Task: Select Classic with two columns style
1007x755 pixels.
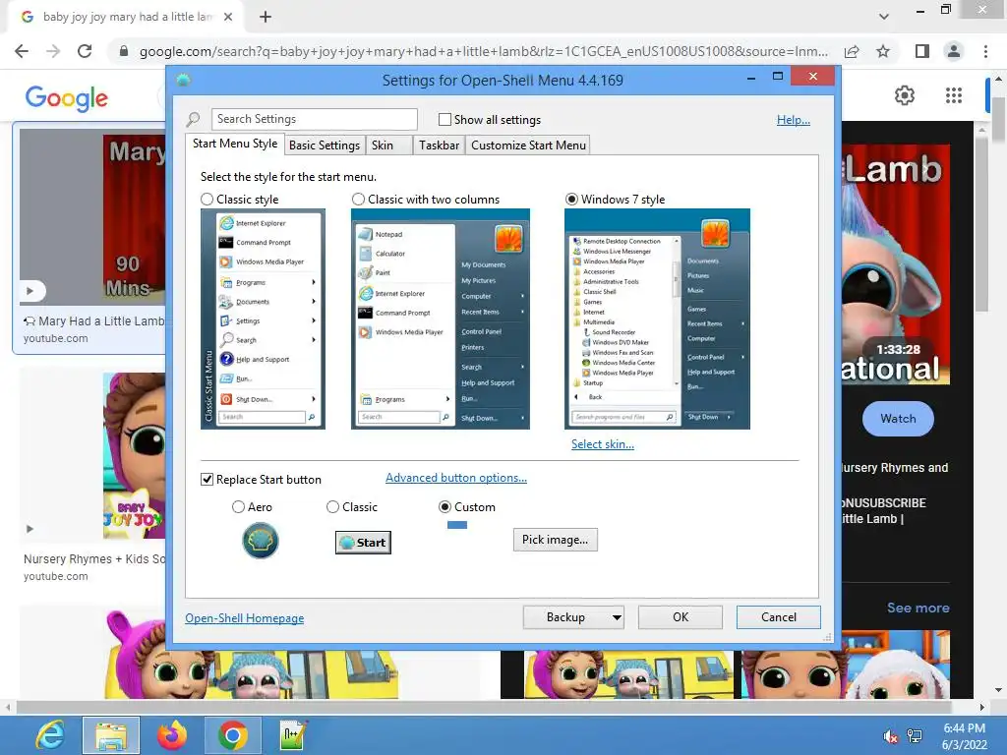Action: [358, 199]
